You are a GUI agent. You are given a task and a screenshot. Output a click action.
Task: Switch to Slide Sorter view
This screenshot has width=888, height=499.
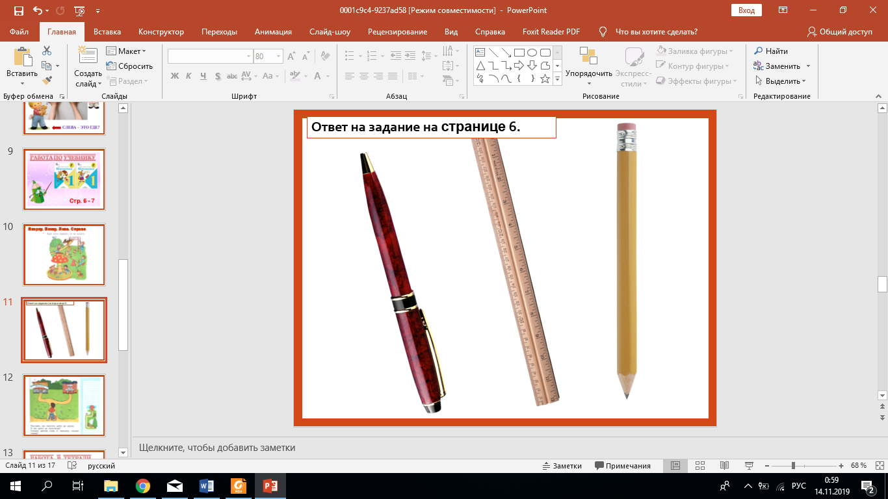pyautogui.click(x=700, y=466)
